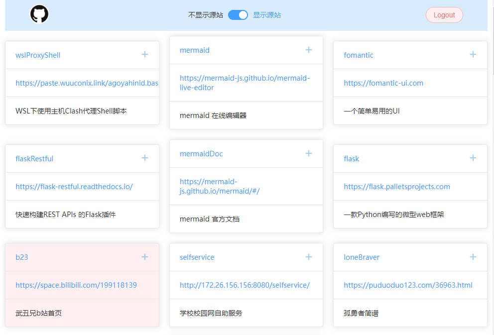Open the selfservice title link
The image size is (494, 335).
(x=197, y=257)
